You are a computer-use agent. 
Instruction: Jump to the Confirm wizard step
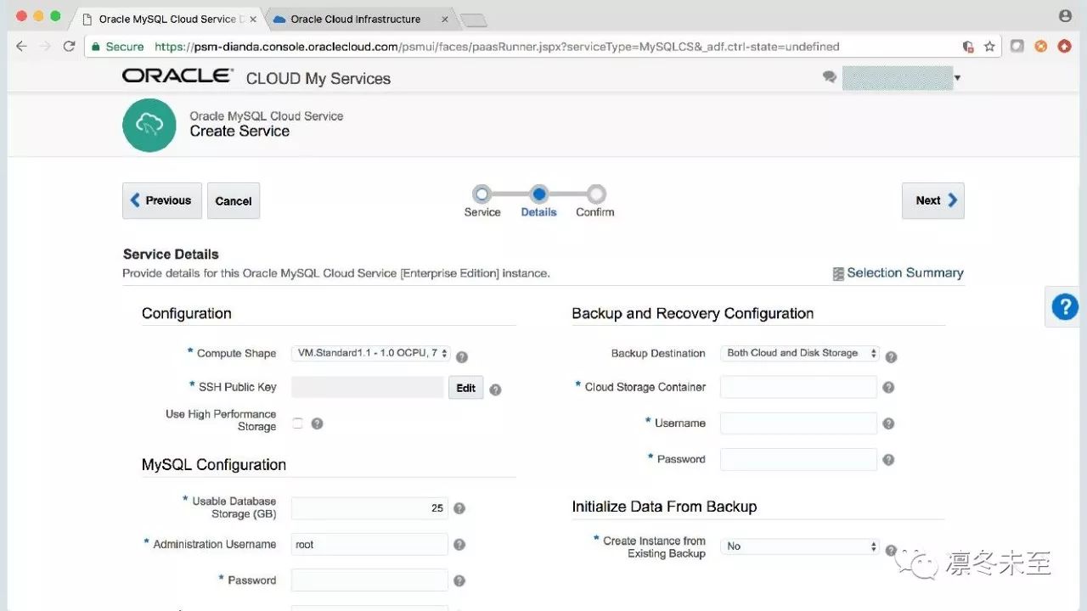point(595,201)
